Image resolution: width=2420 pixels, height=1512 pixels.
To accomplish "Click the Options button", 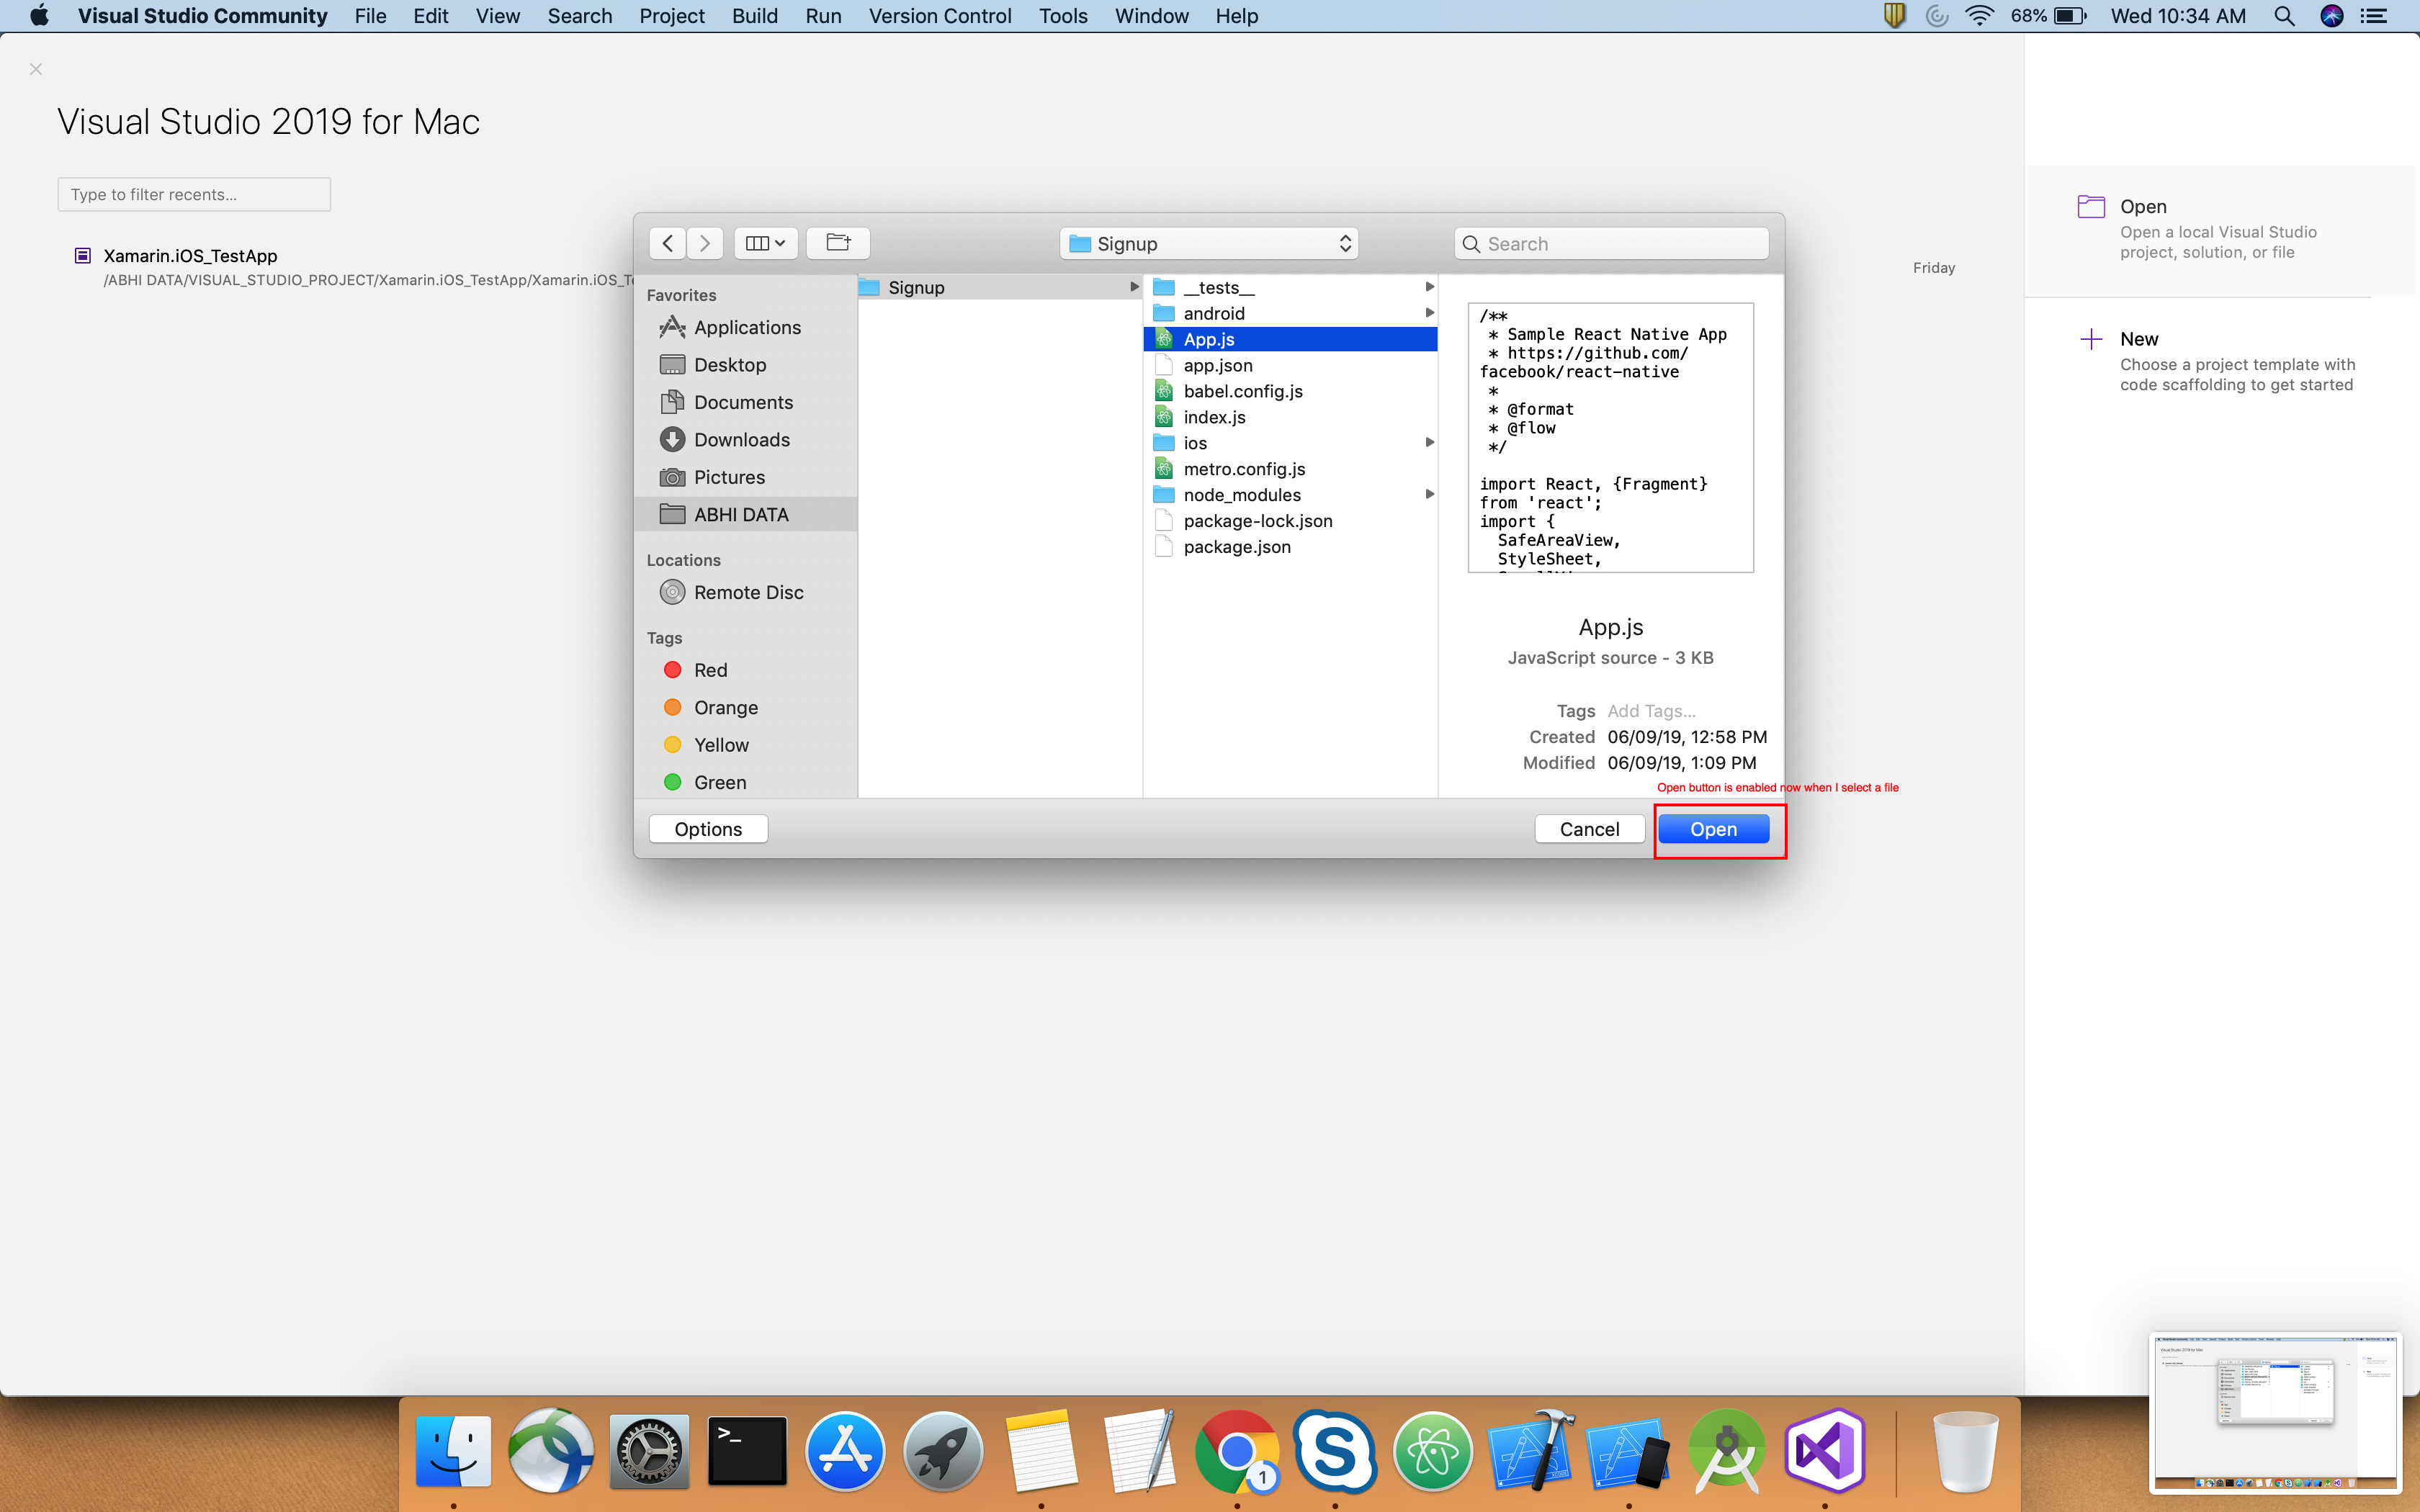I will pyautogui.click(x=708, y=829).
